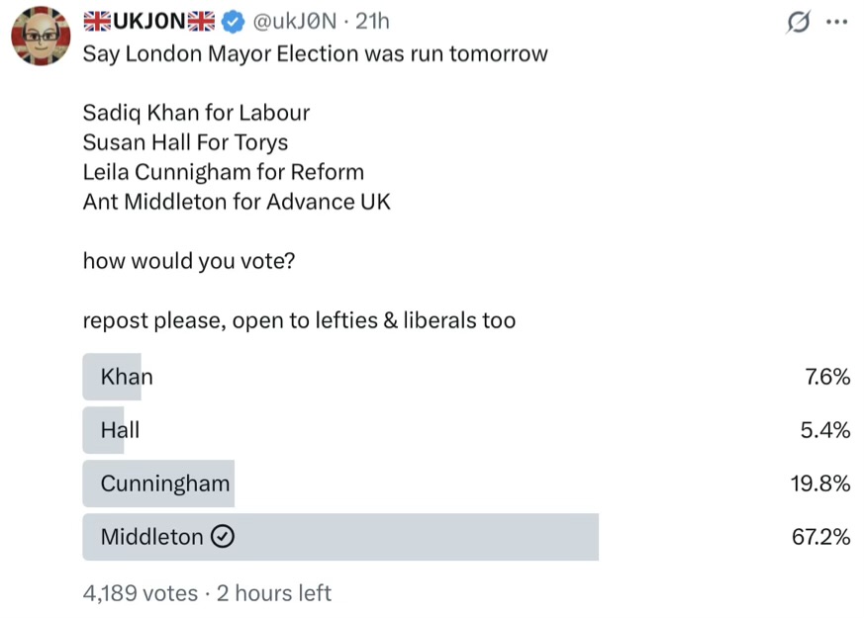The height and width of the screenshot is (618, 864).
Task: Click the 67.2% Middleton percentage
Action: tap(821, 537)
